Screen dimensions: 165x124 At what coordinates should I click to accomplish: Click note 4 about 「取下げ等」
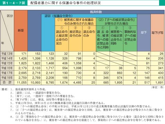[41, 100]
